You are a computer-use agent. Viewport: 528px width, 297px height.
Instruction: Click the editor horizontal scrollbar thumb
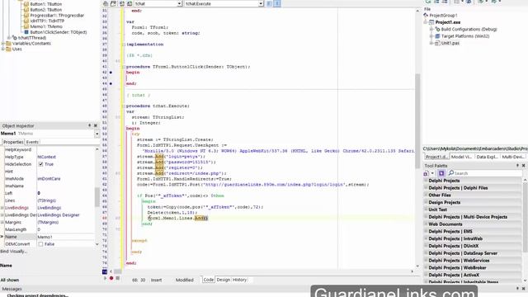[x=117, y=271]
